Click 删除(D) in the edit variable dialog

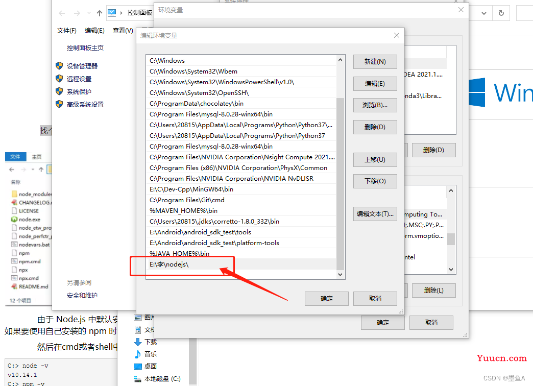pos(375,127)
